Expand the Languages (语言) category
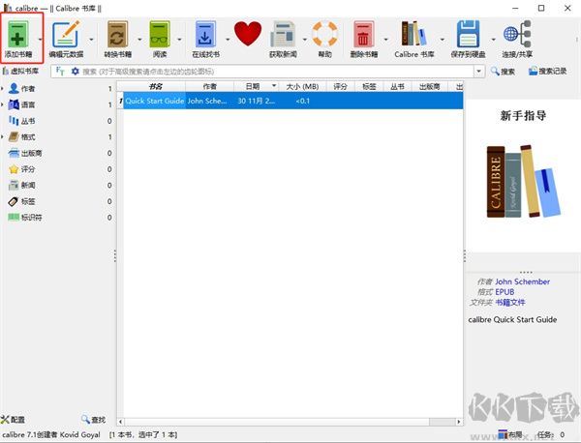Viewport: 581px width, 443px height. 3,104
